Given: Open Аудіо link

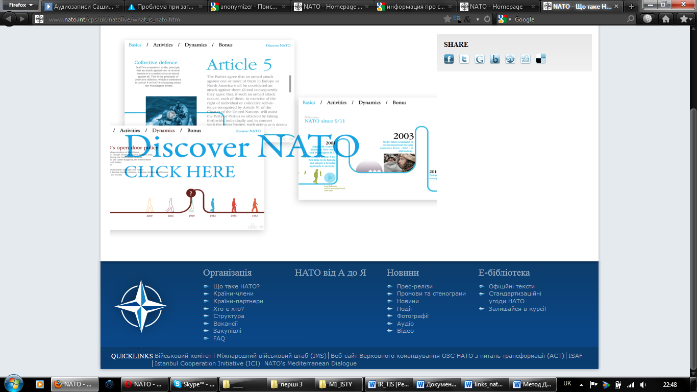Looking at the screenshot, I should click(405, 324).
